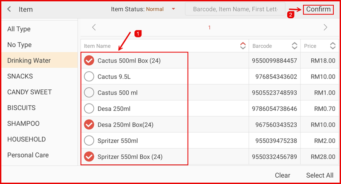Select the Cactus 9.5L checkbox
This screenshot has width=341, height=184.
(89, 77)
